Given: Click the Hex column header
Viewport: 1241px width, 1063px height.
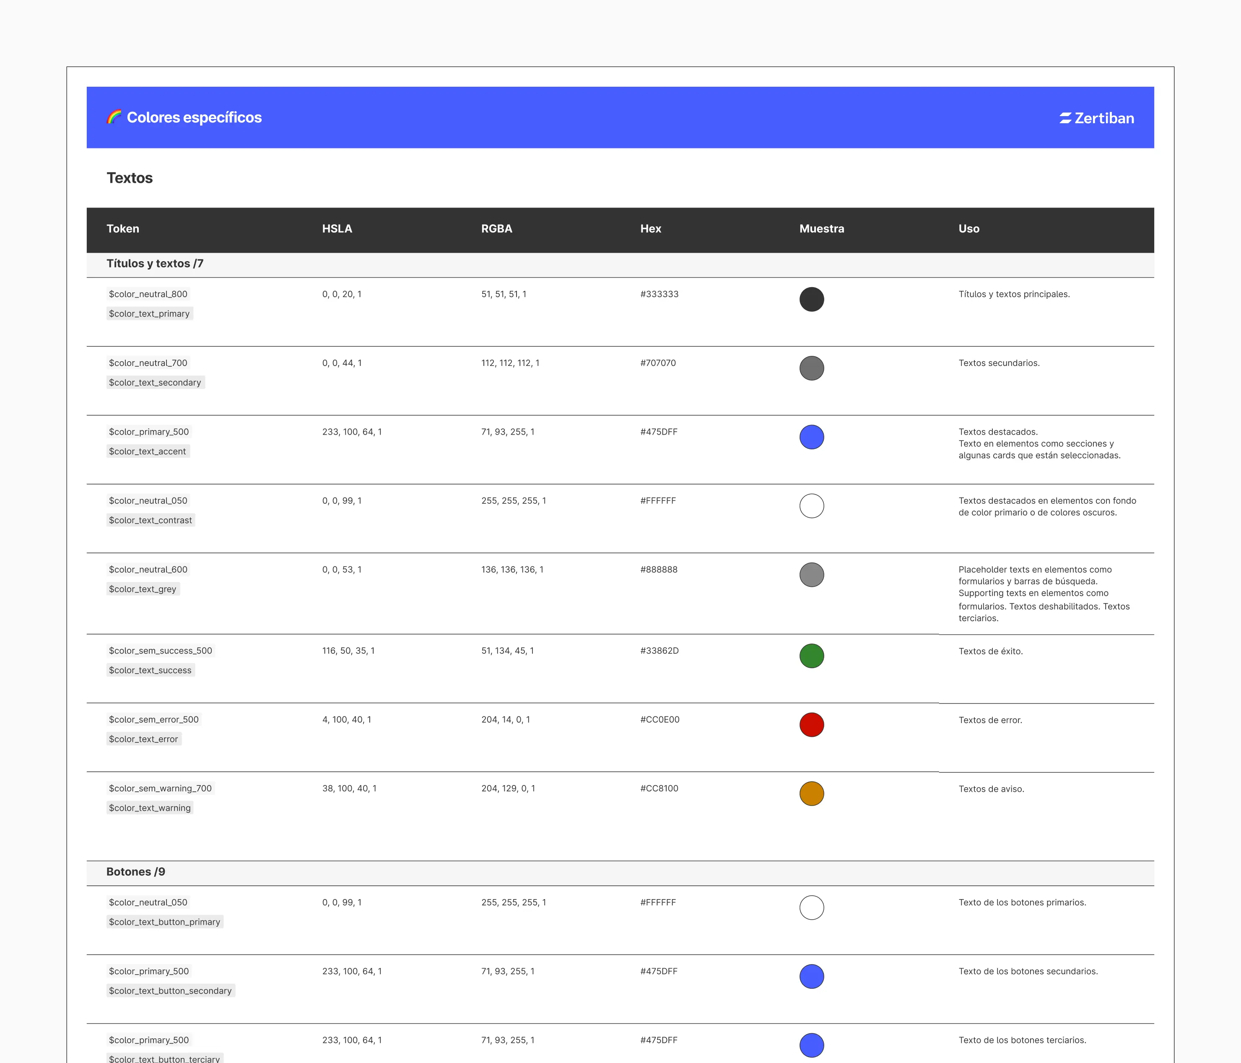Looking at the screenshot, I should click(x=650, y=229).
